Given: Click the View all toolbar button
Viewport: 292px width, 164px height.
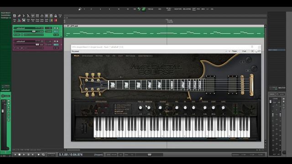Looking at the screenshot, I should 15,20.
